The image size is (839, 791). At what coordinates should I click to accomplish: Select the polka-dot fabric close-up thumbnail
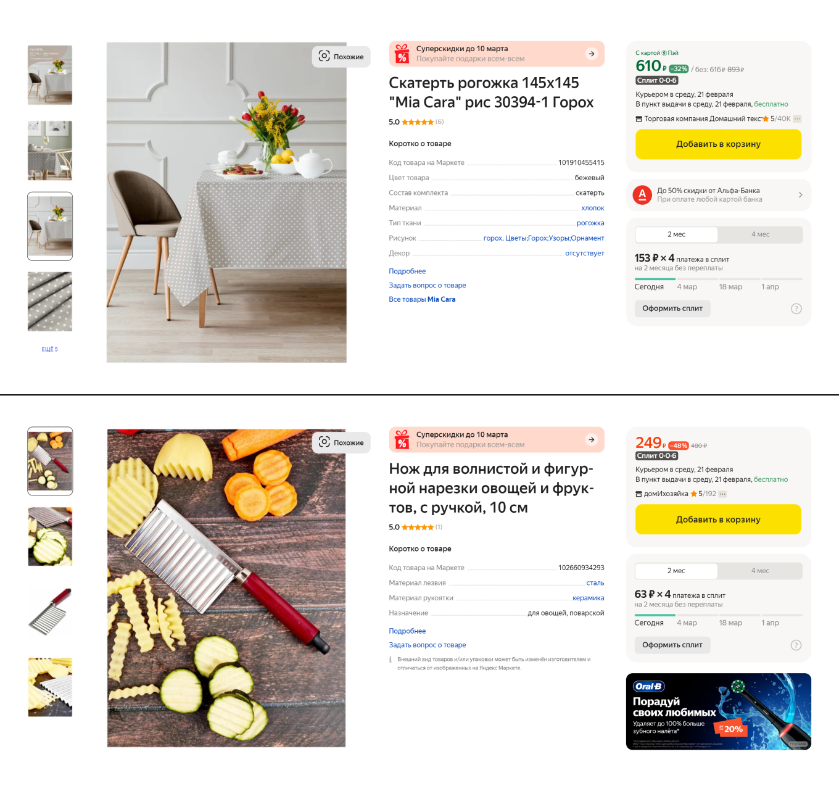(50, 302)
